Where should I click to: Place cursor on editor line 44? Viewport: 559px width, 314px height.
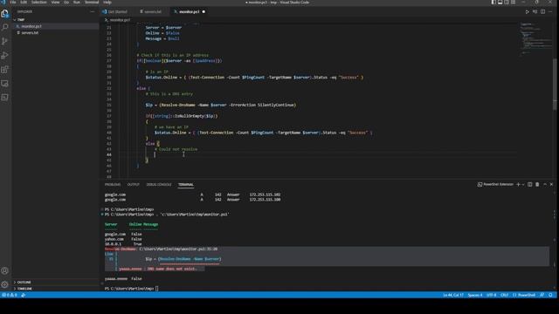click(317, 154)
